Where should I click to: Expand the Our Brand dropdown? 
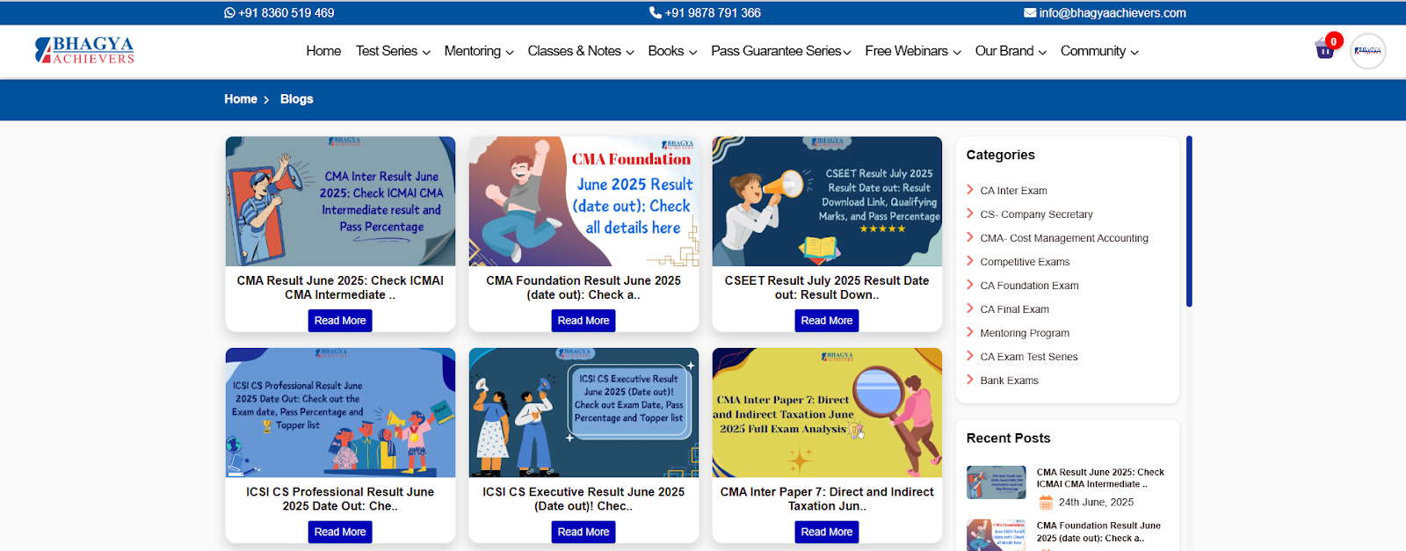click(x=1011, y=51)
